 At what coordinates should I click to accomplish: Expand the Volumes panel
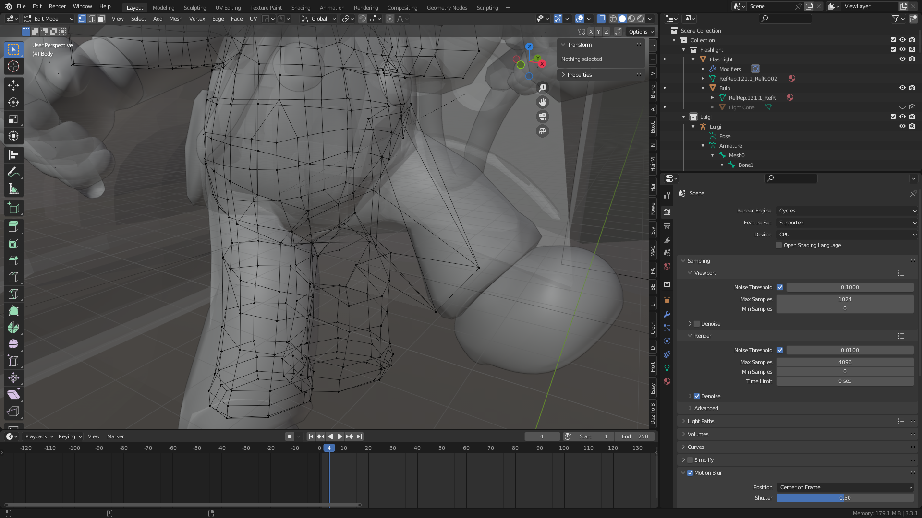(x=698, y=434)
